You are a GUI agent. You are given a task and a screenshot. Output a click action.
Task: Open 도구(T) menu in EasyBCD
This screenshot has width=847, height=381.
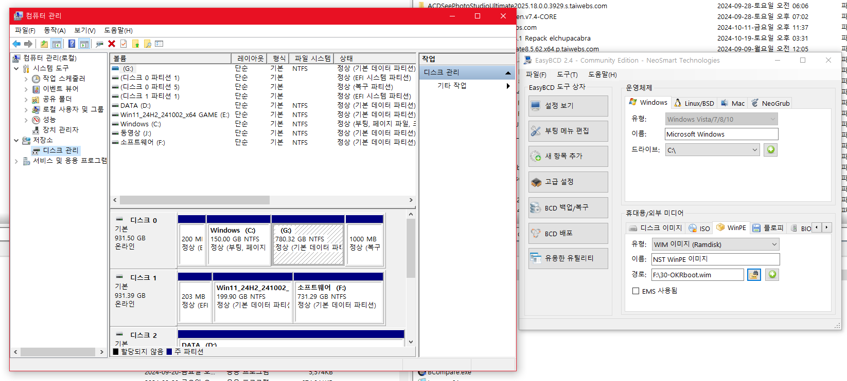click(x=567, y=75)
